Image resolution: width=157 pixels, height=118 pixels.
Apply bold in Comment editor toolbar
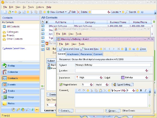pos(141,90)
